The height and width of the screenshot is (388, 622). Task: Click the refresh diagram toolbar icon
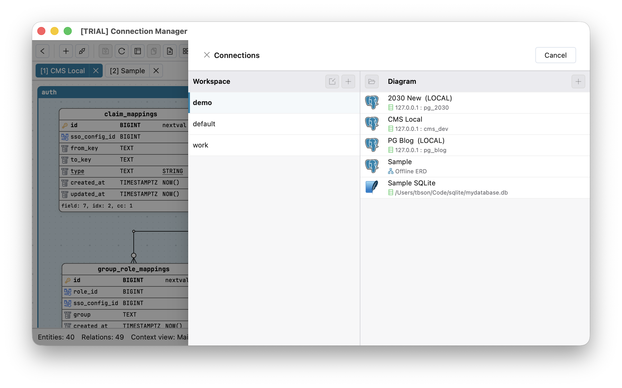click(122, 51)
